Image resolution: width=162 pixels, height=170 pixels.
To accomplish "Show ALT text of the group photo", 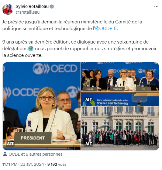I will (x=88, y=144).
